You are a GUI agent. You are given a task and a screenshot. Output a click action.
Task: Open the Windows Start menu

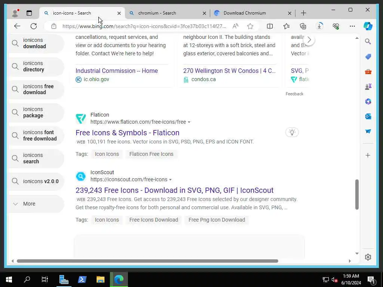pos(9,280)
